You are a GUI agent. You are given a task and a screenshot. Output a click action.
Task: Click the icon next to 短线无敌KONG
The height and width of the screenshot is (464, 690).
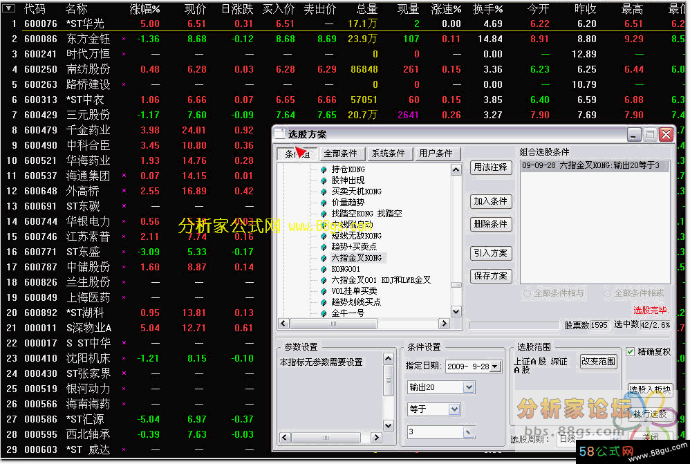pos(324,236)
